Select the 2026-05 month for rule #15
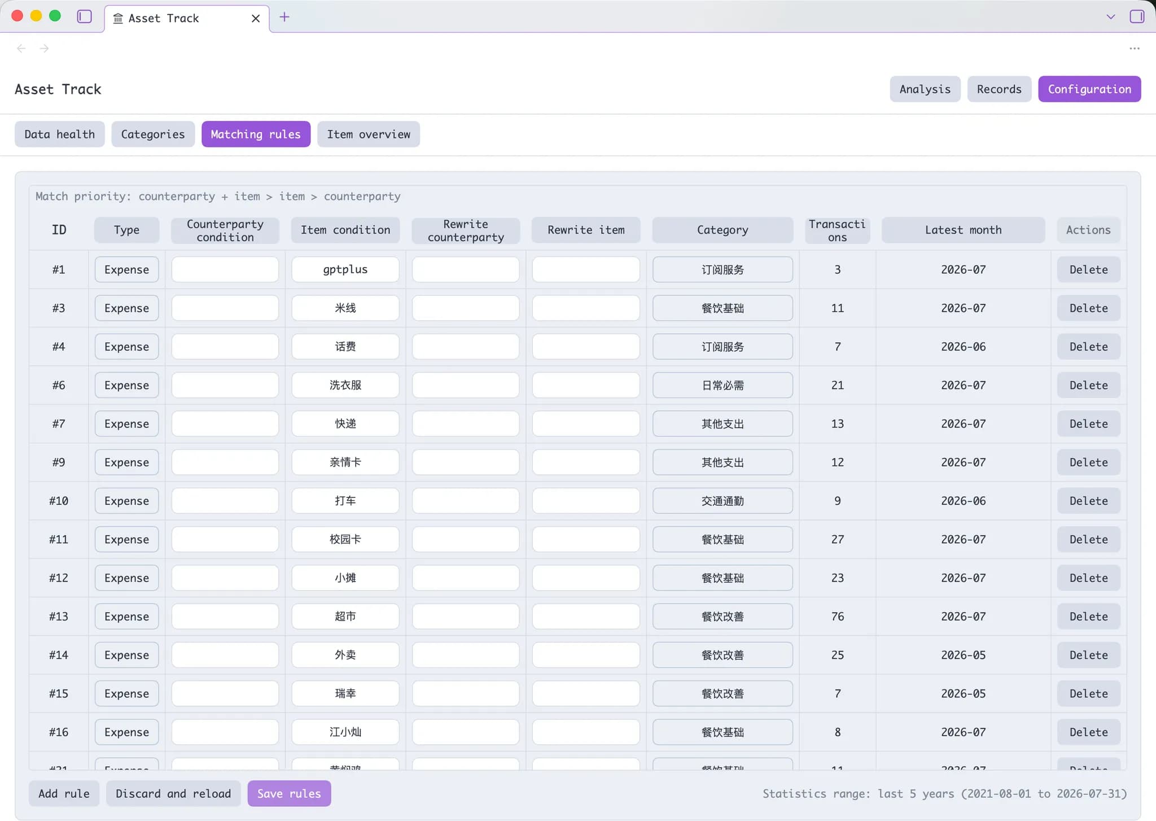This screenshot has height=821, width=1156. (963, 693)
